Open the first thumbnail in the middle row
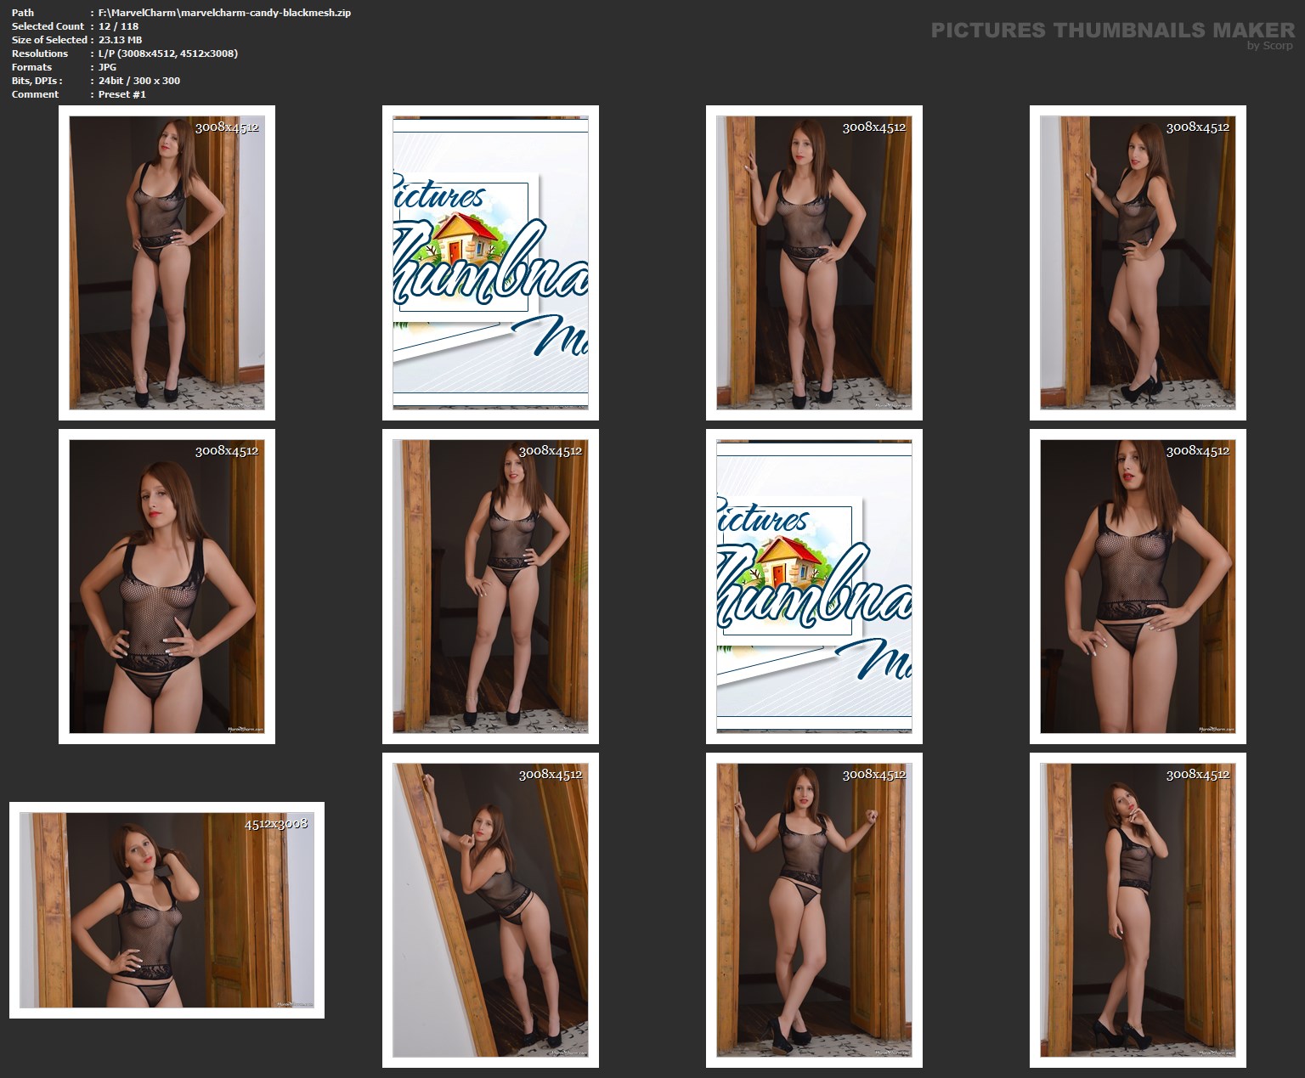 click(167, 586)
